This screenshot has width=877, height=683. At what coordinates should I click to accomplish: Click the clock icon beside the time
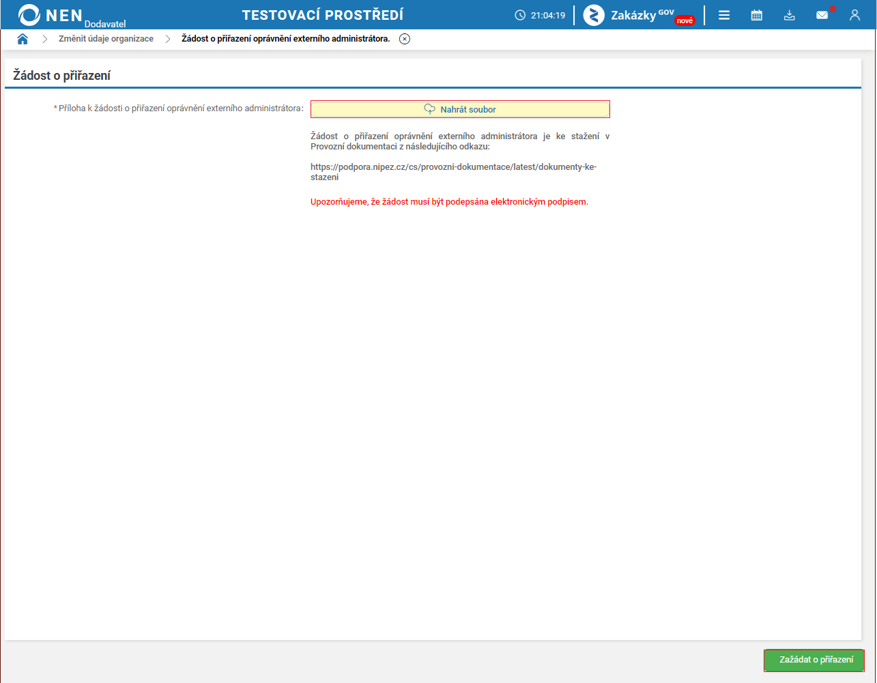coord(521,15)
